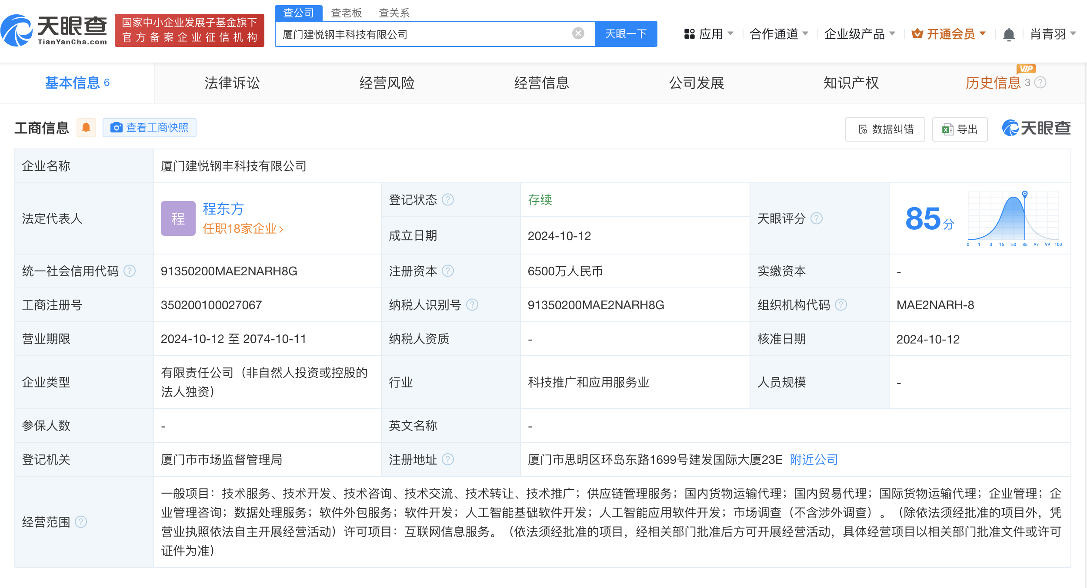
Task: Open the 开通会员 dropdown
Action: [x=949, y=34]
